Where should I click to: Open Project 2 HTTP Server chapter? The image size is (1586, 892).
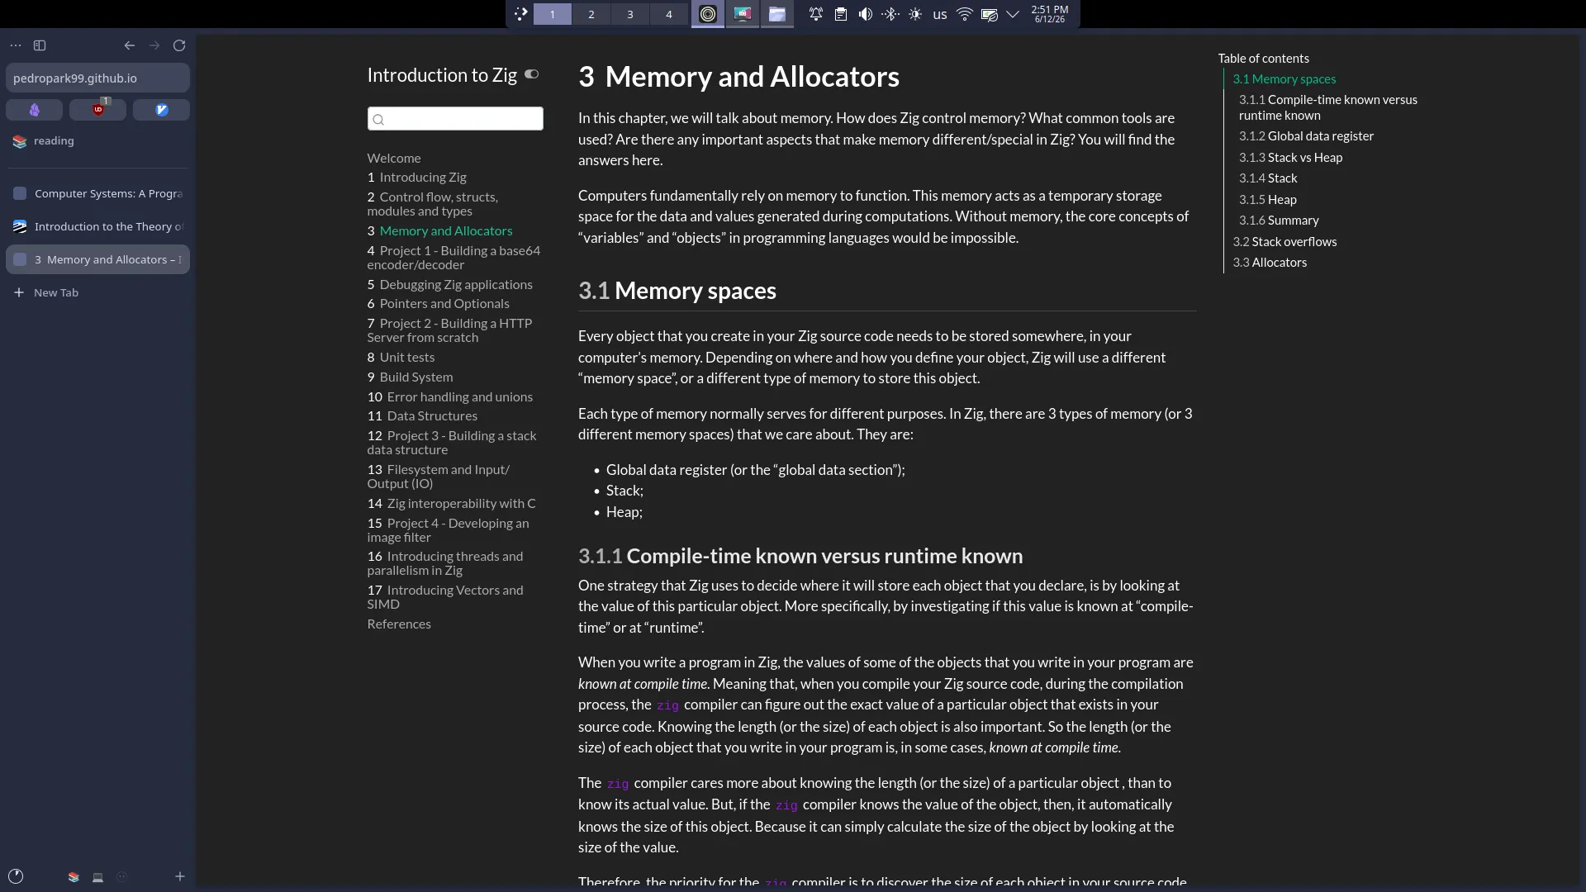pos(450,330)
